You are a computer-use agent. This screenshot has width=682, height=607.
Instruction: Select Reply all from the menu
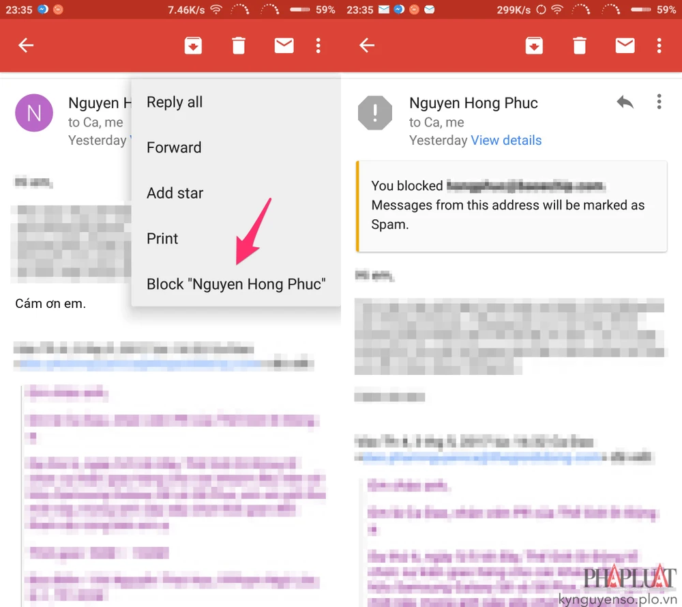point(175,102)
